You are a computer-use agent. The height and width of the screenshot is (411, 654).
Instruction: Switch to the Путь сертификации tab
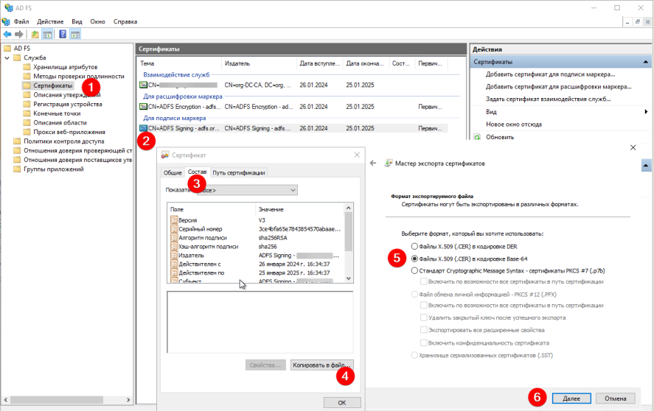pos(238,172)
